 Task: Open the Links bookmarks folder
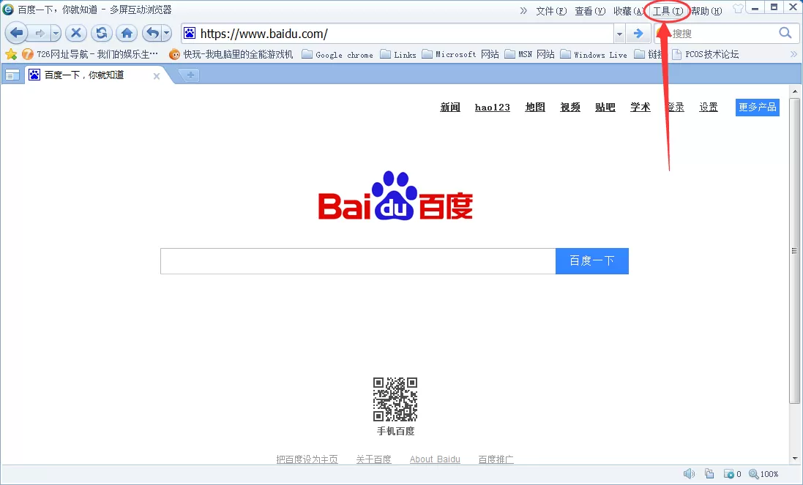(398, 55)
